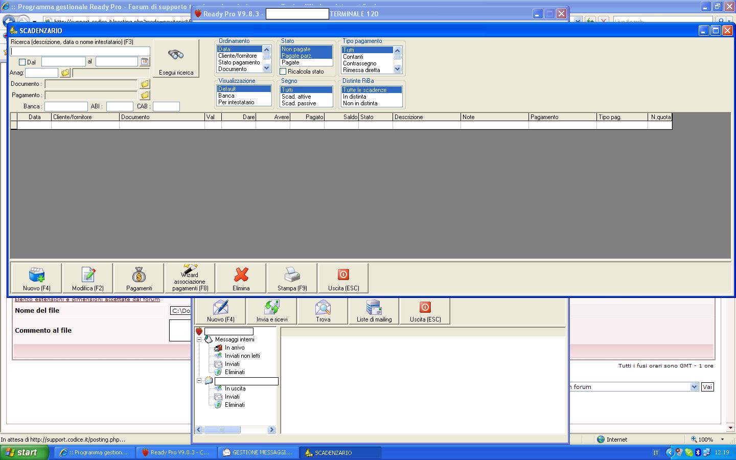Create a new deadline with Nuovo (F4) in Scadenzario
The width and height of the screenshot is (736, 460).
[x=36, y=278]
